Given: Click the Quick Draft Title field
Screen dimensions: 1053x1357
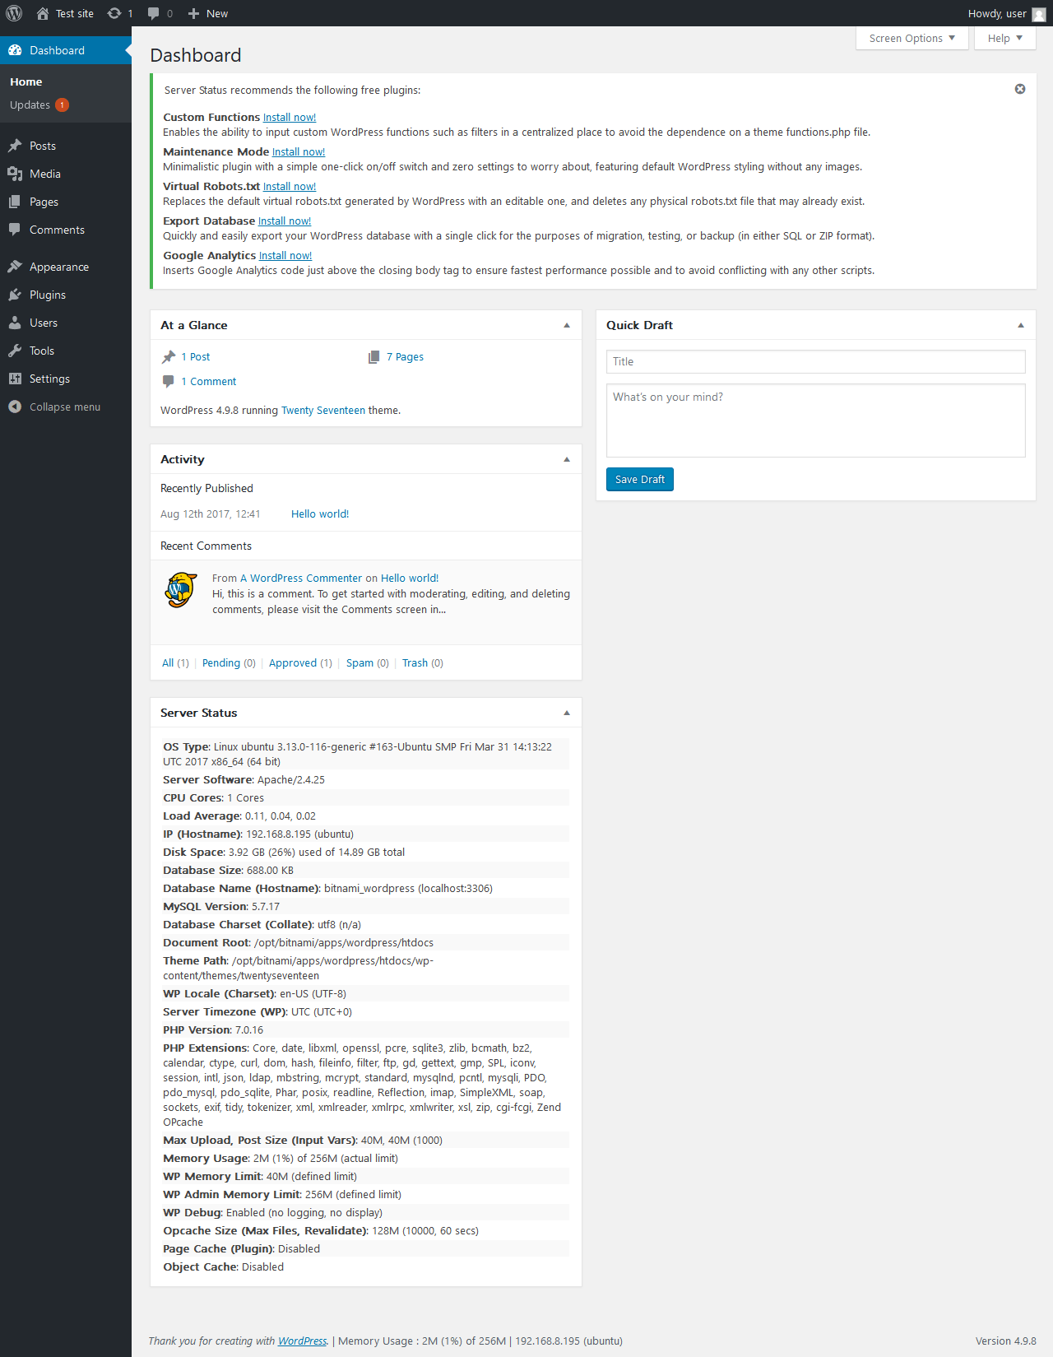Looking at the screenshot, I should pos(816,361).
